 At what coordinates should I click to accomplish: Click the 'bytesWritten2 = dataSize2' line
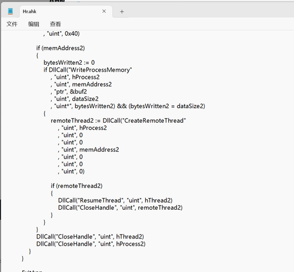128,106
